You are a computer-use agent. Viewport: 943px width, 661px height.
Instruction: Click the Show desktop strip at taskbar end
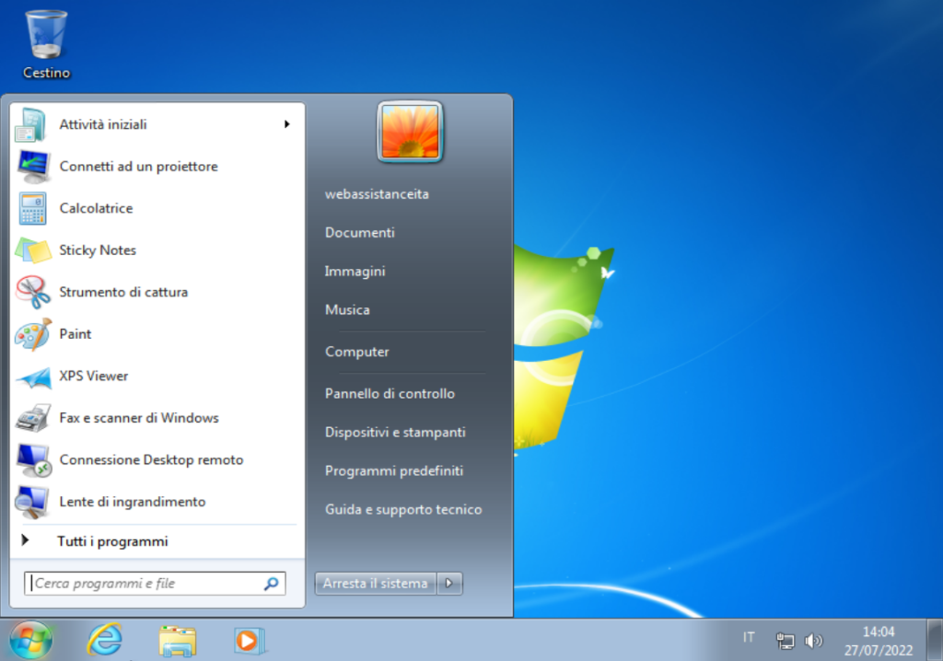(936, 640)
